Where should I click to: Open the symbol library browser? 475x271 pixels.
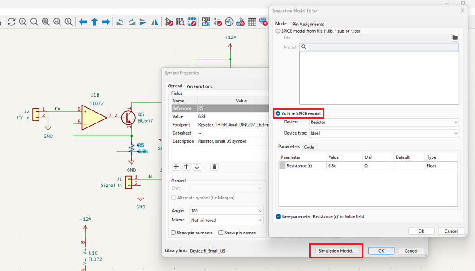point(180,22)
